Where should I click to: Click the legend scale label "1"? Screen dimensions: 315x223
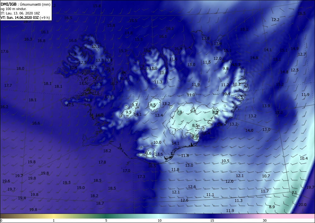tap(54, 220)
